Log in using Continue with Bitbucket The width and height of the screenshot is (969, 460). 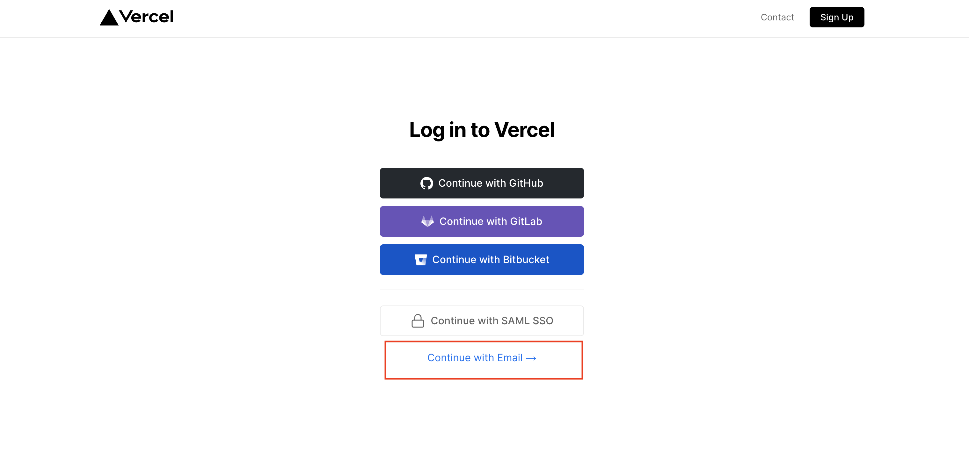[482, 260]
